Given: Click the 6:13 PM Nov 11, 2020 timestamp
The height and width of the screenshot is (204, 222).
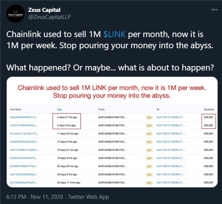Looking at the screenshot, I should pos(35,197).
